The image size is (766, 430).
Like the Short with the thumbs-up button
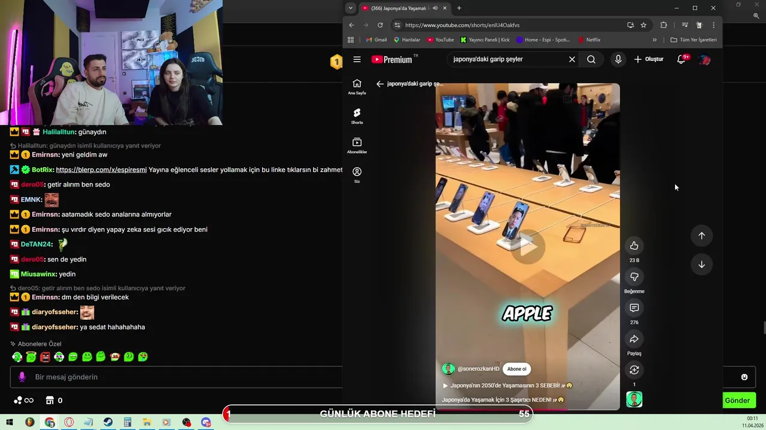(634, 245)
